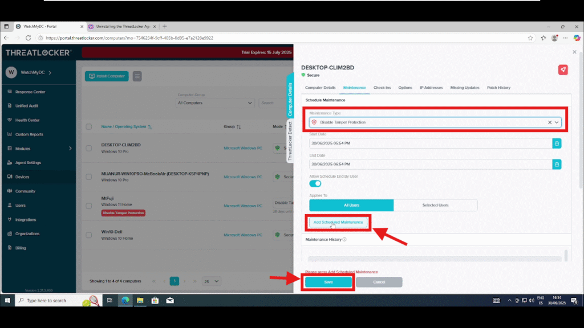Tick the select-all computers checkbox
This screenshot has width=584, height=328.
click(x=88, y=127)
